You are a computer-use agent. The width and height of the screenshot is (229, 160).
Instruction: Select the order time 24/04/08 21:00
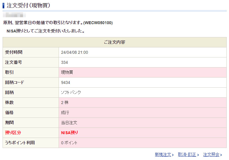(x=74, y=52)
